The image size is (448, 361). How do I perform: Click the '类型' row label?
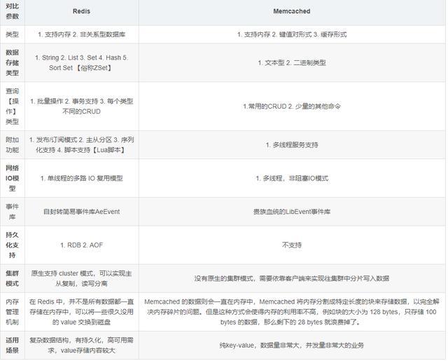13,34
